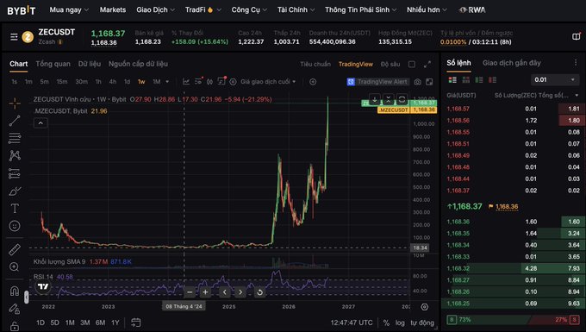Set the chart interval to 1M
The height and width of the screenshot is (332, 586).
156,82
